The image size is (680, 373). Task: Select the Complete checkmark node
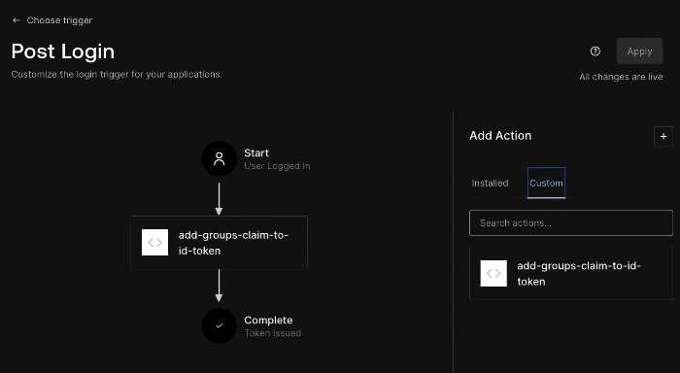point(219,325)
